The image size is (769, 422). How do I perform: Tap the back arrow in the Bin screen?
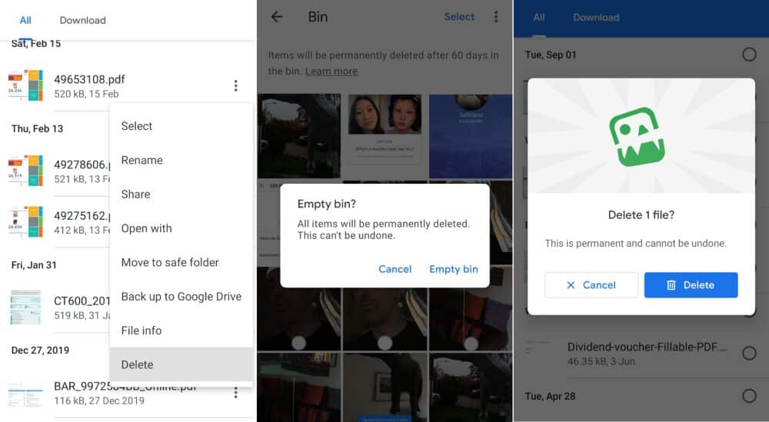pyautogui.click(x=277, y=17)
